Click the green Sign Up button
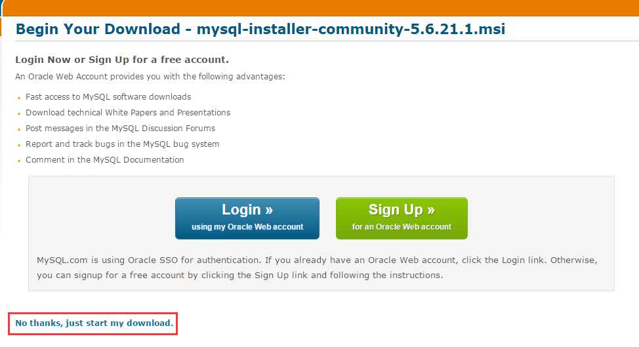The width and height of the screenshot is (639, 347). 402,218
